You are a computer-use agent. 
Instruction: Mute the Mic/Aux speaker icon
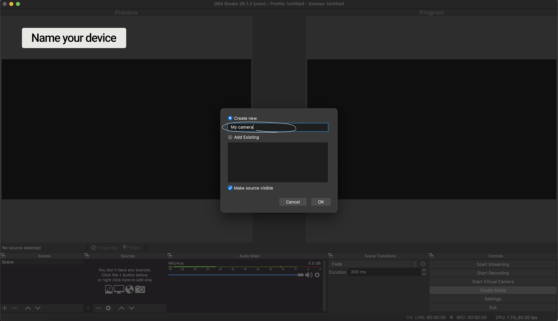(x=308, y=275)
